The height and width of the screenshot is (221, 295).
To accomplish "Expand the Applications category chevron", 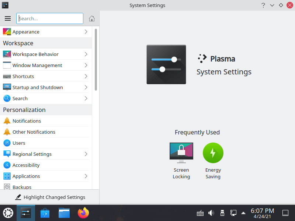I will [x=86, y=176].
